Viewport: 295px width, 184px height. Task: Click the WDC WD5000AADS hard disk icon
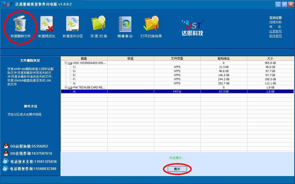coord(70,63)
